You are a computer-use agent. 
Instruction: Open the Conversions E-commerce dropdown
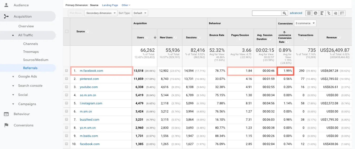[305, 23]
